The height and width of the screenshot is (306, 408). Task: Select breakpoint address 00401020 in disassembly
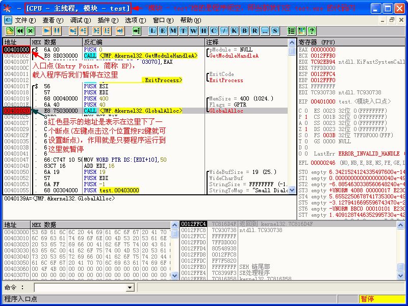16,111
